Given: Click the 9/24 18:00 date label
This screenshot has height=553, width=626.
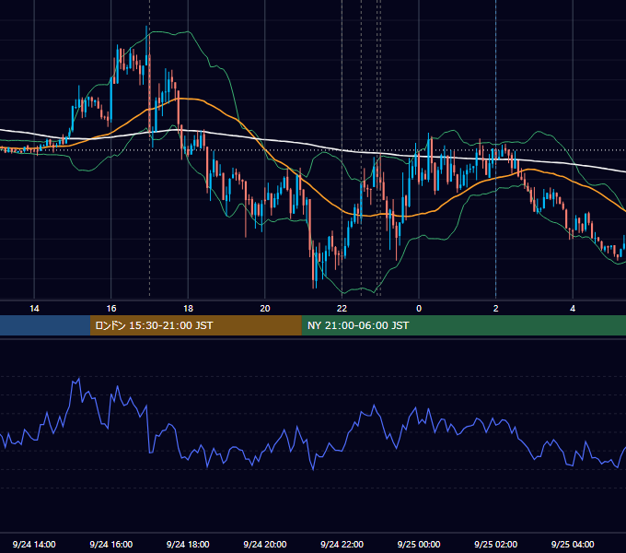Looking at the screenshot, I should point(188,544).
